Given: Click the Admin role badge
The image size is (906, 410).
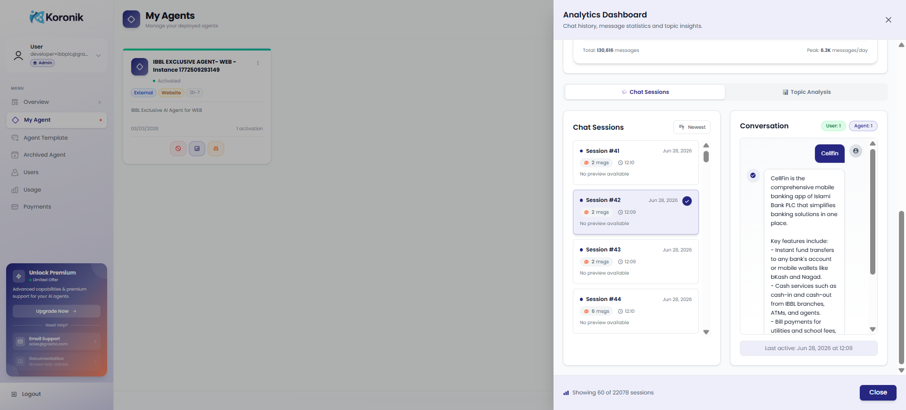Looking at the screenshot, I should pos(42,63).
